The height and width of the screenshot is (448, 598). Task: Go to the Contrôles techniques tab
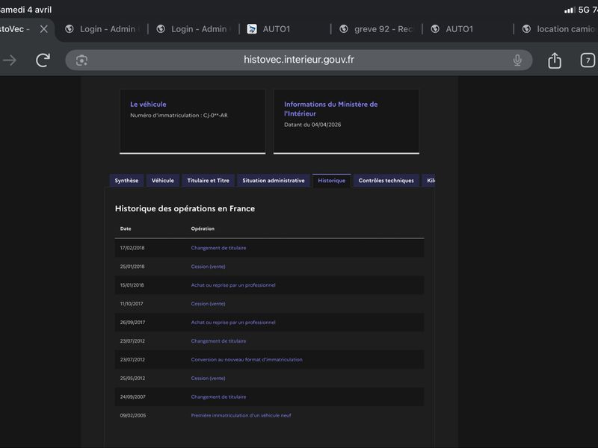tap(386, 181)
